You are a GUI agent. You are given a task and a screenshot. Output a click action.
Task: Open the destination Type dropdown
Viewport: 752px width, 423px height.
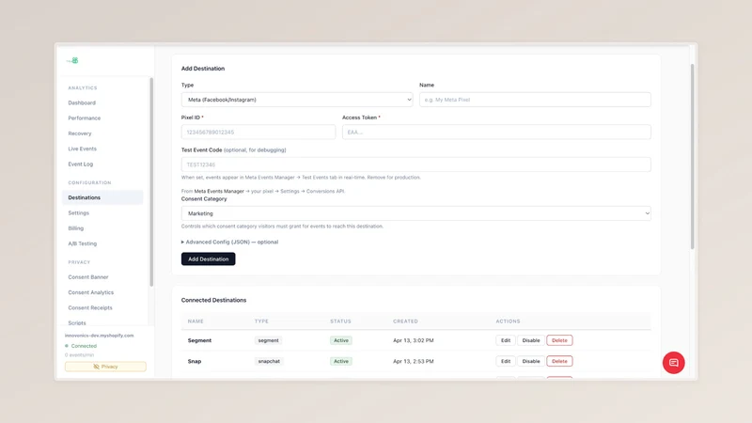point(297,100)
